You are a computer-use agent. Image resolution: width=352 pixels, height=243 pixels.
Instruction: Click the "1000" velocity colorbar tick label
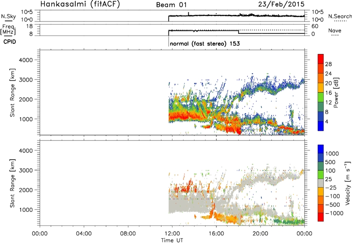(332, 154)
